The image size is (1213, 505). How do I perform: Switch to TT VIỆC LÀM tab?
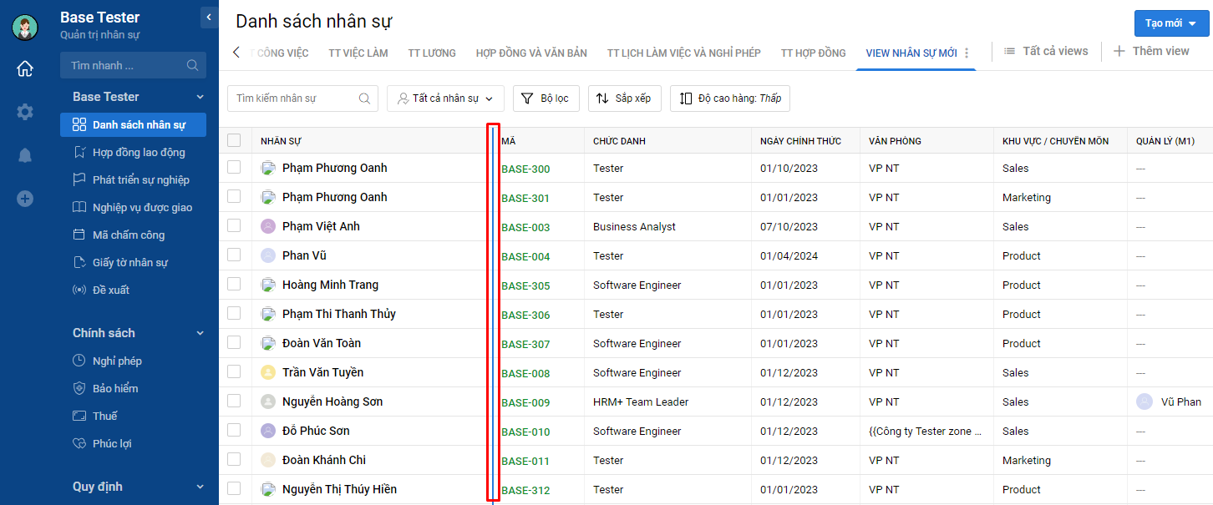[x=358, y=53]
